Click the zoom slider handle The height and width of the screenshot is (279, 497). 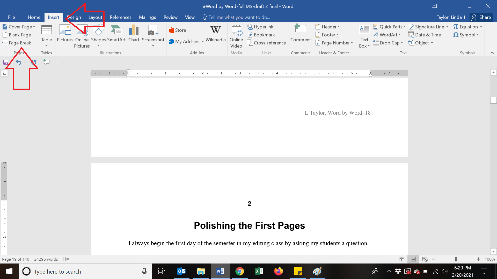456,259
